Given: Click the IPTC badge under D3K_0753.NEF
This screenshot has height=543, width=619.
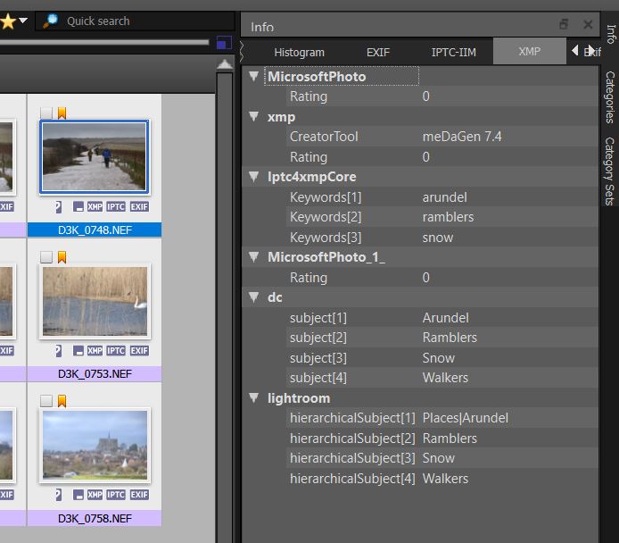Looking at the screenshot, I should [x=116, y=351].
